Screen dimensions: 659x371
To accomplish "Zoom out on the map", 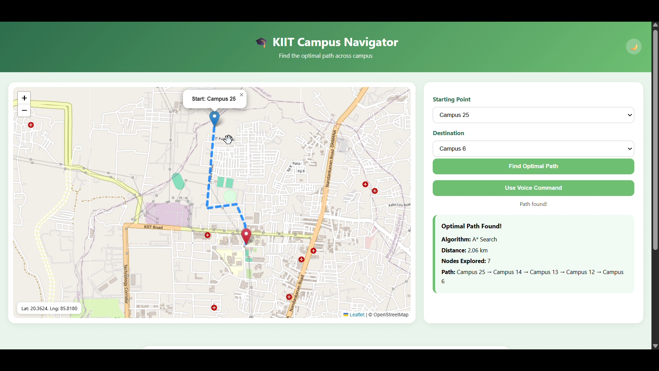I will click(24, 110).
